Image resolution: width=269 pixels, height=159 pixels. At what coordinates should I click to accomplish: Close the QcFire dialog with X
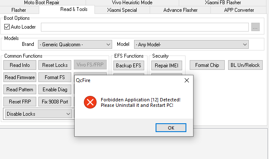(x=187, y=80)
